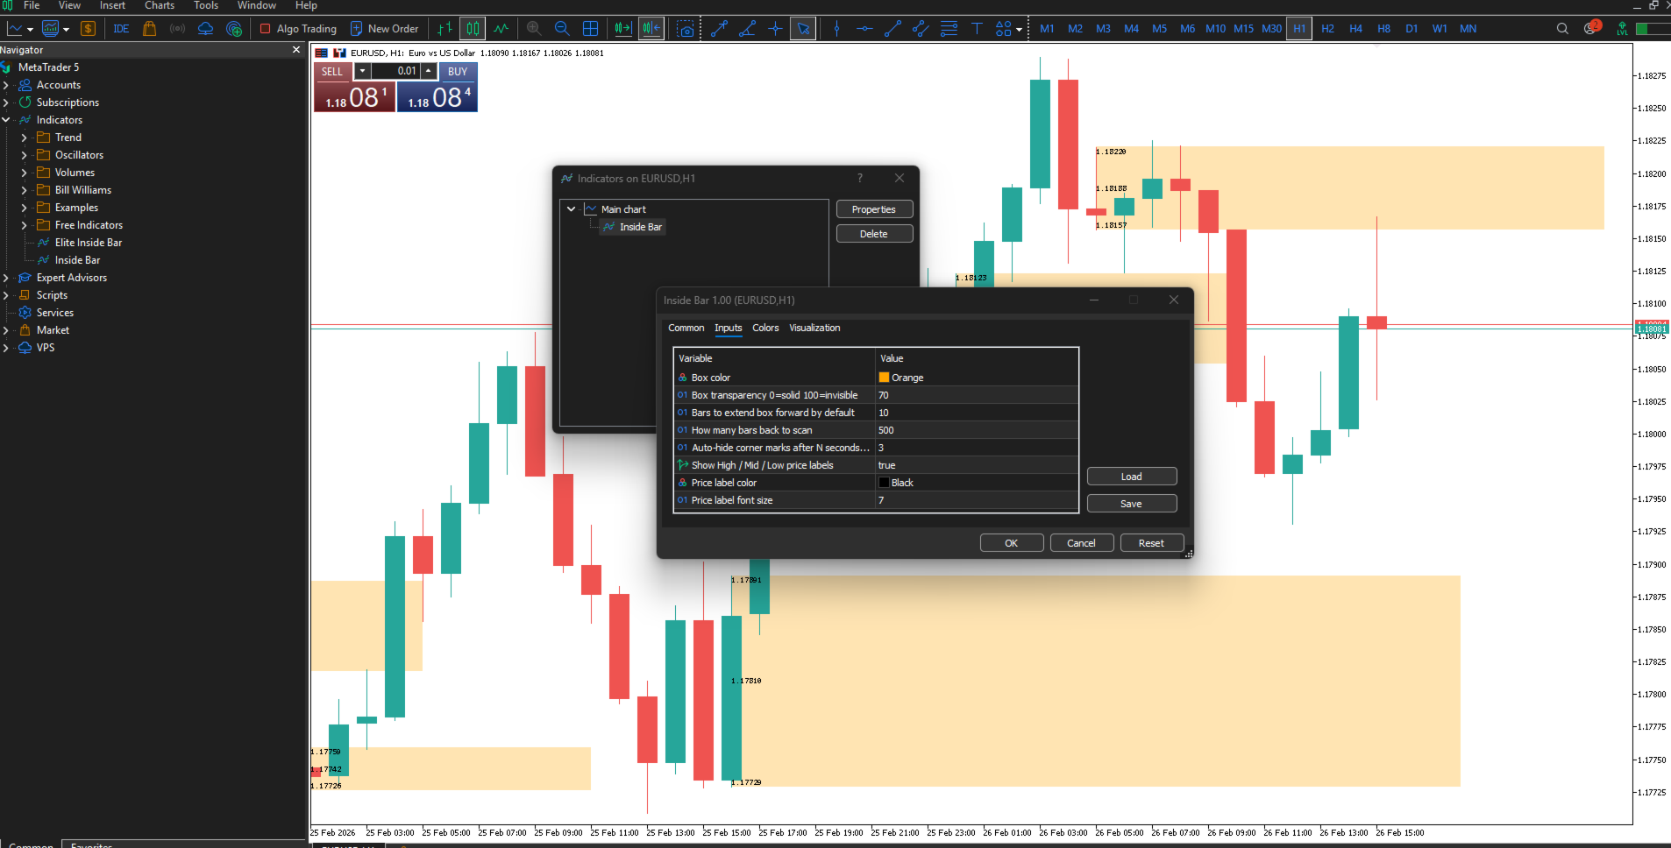Select the cursor arrow tool
Image resolution: width=1671 pixels, height=848 pixels.
[803, 29]
